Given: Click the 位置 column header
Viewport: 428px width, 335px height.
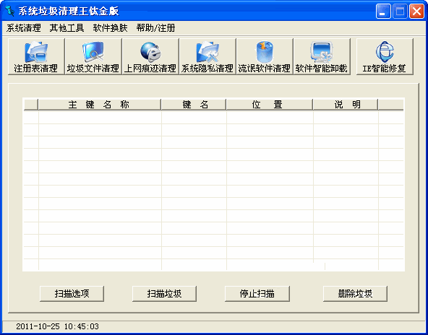Looking at the screenshot, I should coord(270,105).
